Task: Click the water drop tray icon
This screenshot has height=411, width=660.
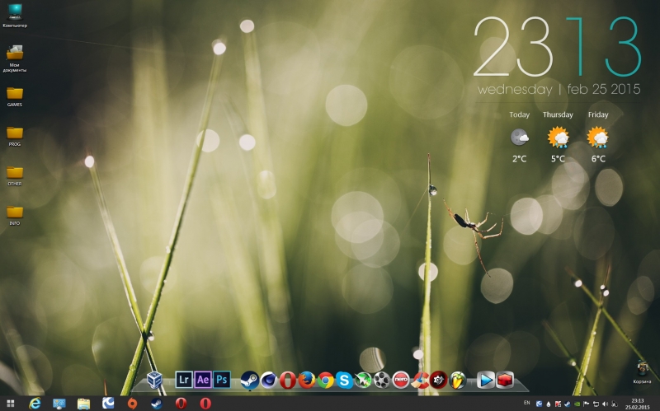Action: coord(548,404)
